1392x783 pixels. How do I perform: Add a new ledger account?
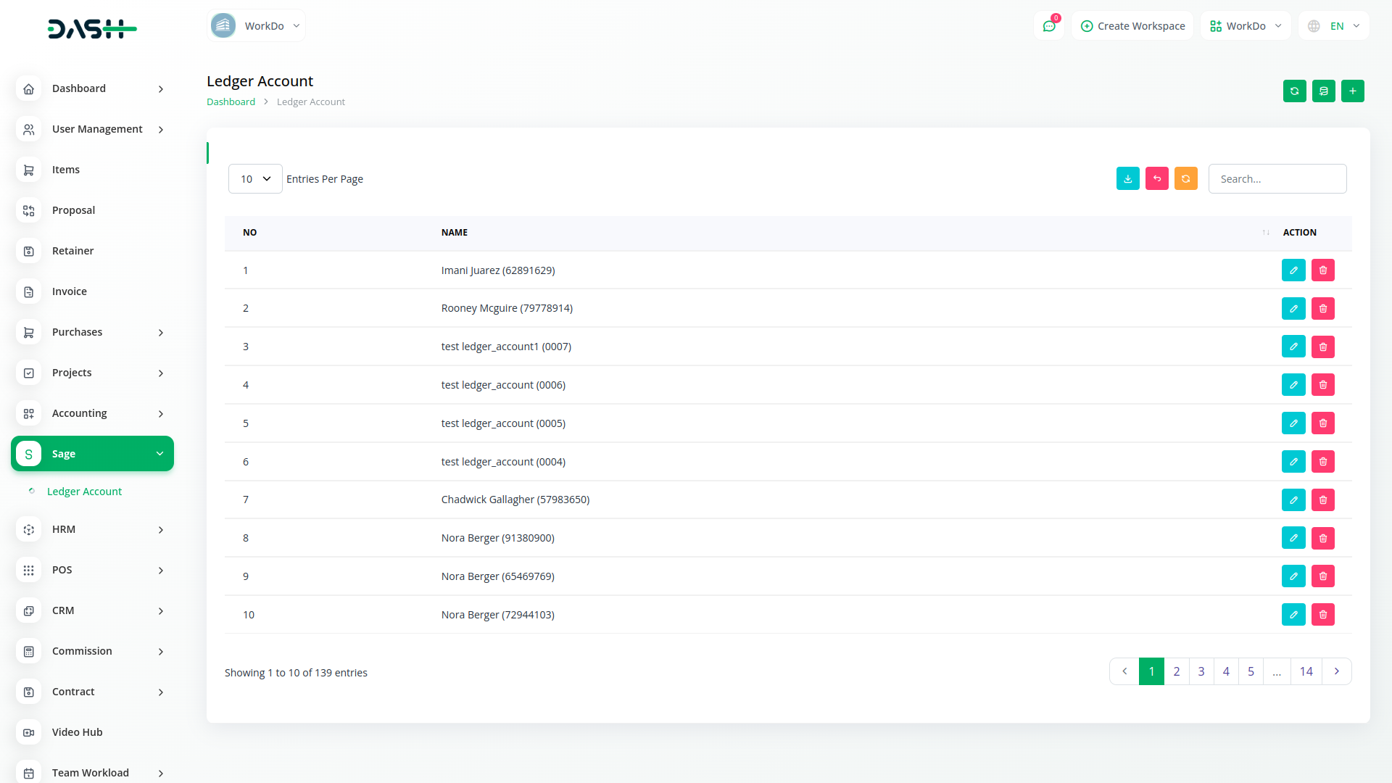pyautogui.click(x=1353, y=91)
